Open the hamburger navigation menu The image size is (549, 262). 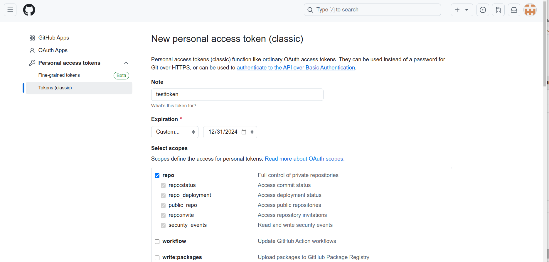click(10, 10)
